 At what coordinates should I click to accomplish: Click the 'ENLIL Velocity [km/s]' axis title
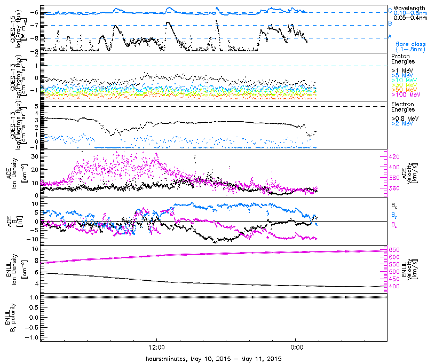pyautogui.click(x=409, y=270)
